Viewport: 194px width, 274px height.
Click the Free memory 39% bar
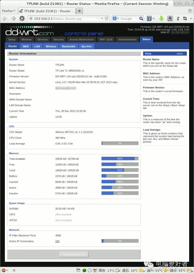tap(120, 165)
